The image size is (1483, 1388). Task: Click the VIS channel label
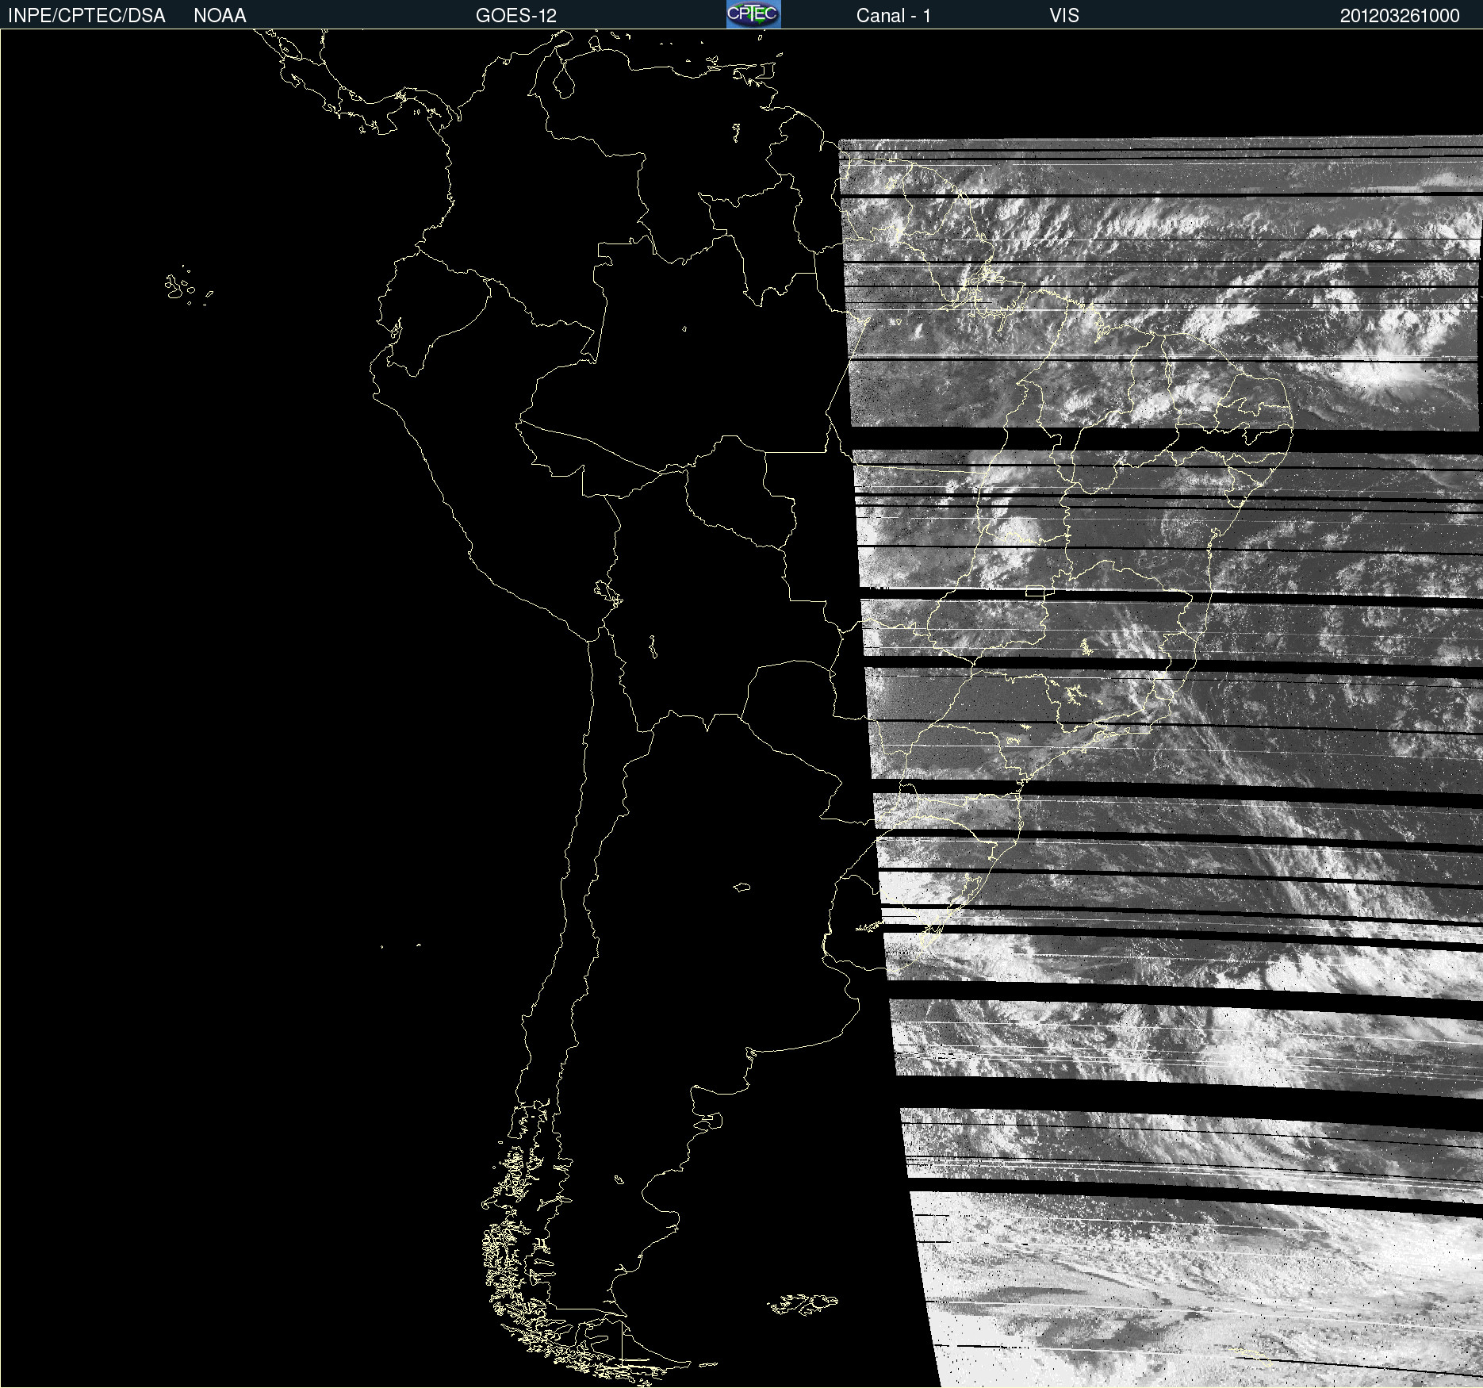[x=1064, y=16]
